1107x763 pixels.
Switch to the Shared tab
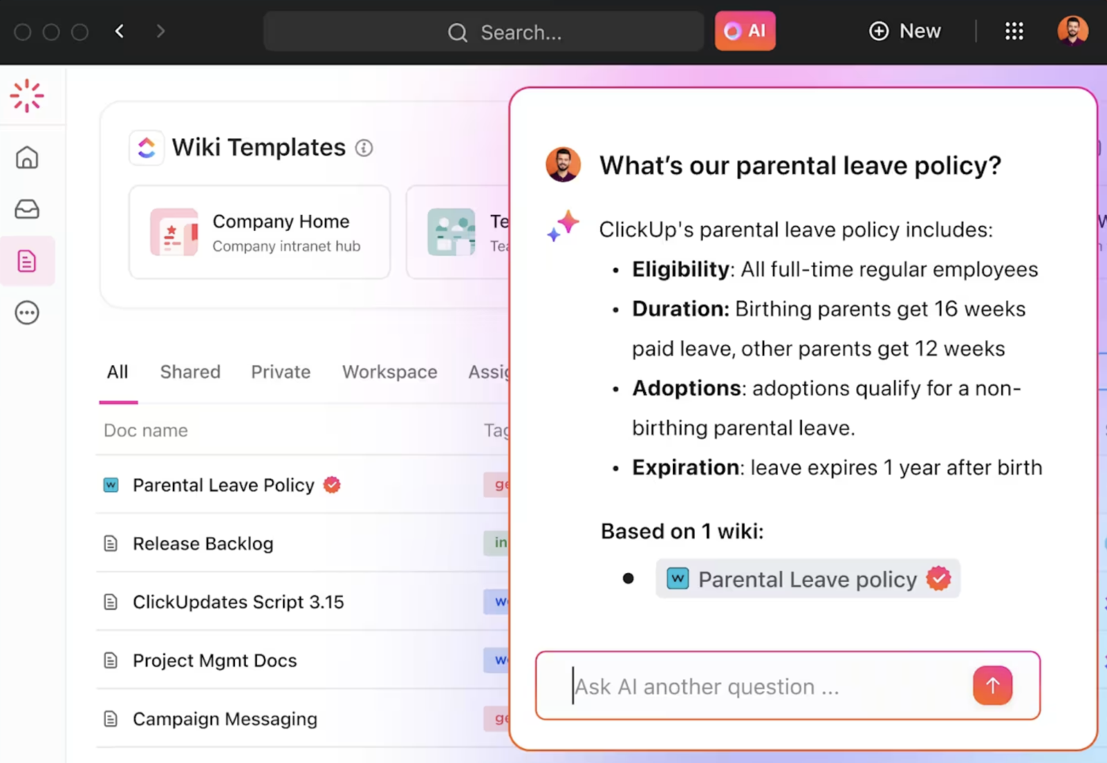coord(190,372)
